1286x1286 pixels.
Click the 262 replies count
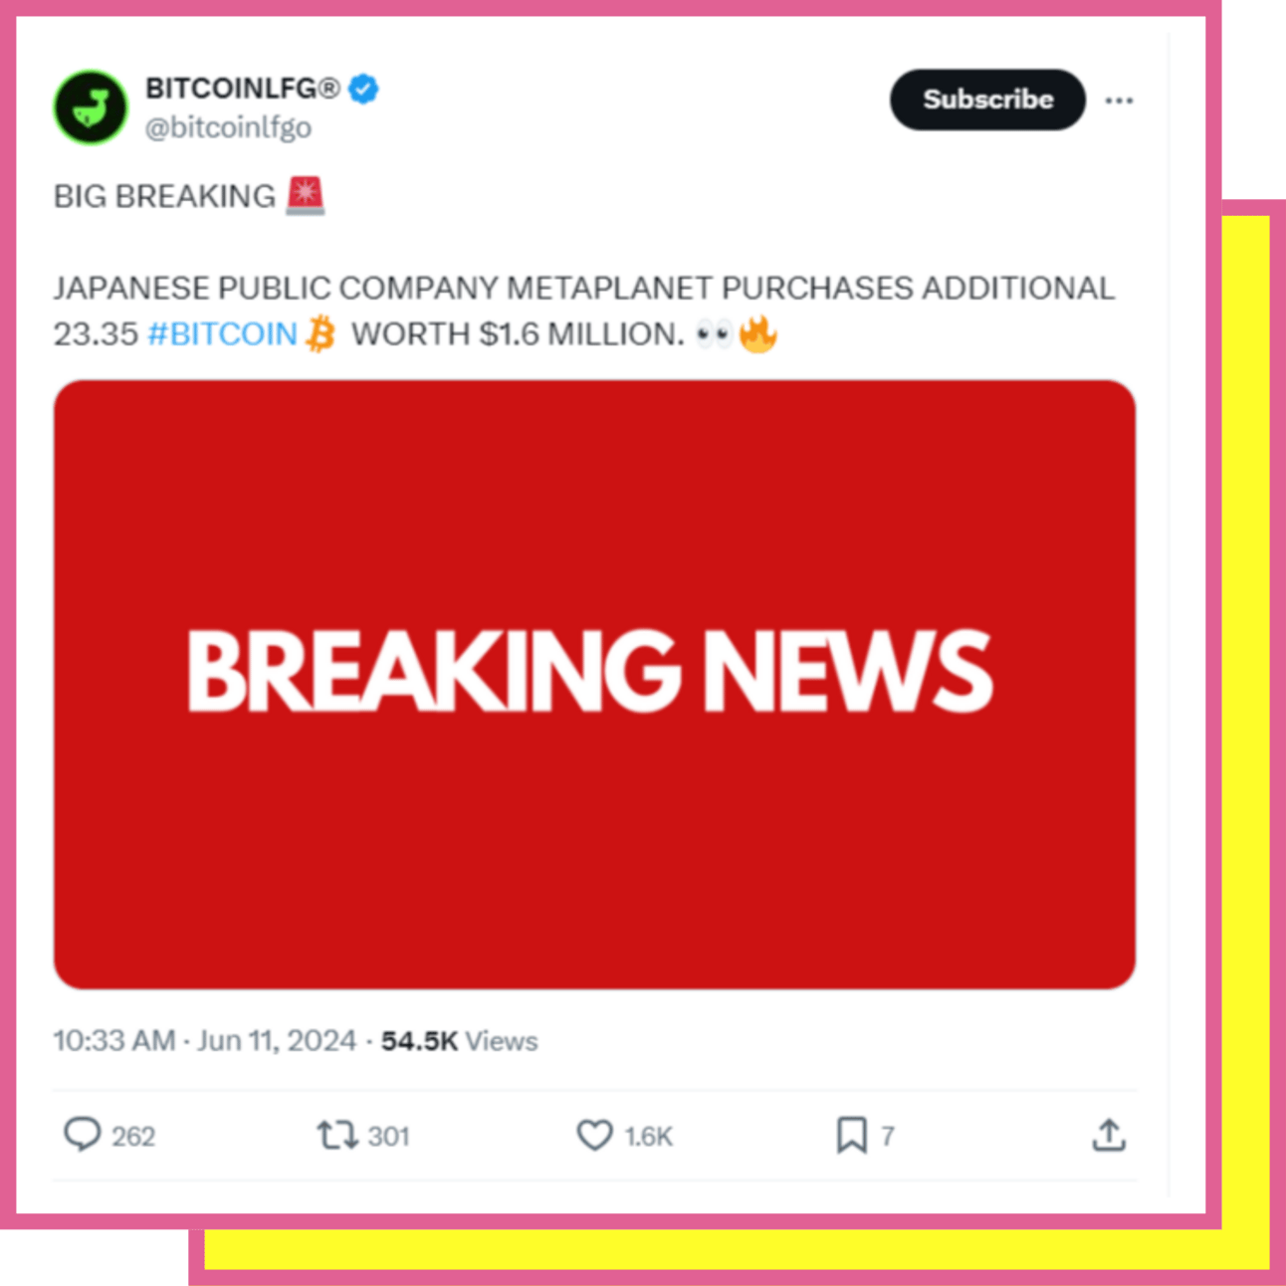[x=133, y=1137]
